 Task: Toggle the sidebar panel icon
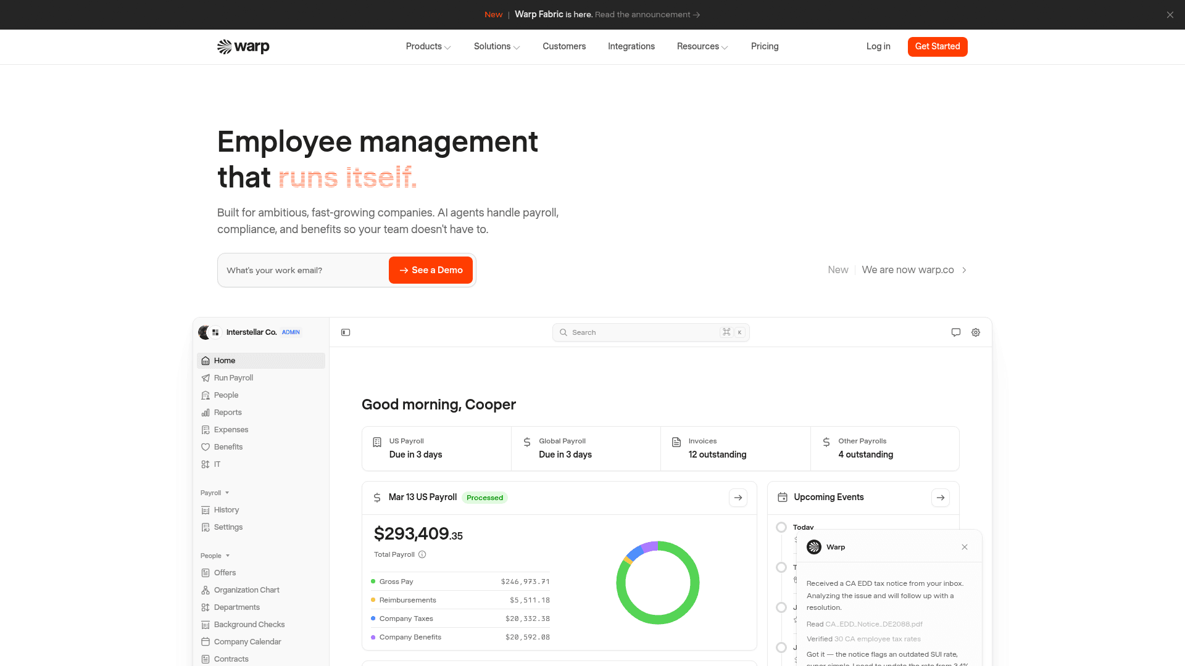346,332
